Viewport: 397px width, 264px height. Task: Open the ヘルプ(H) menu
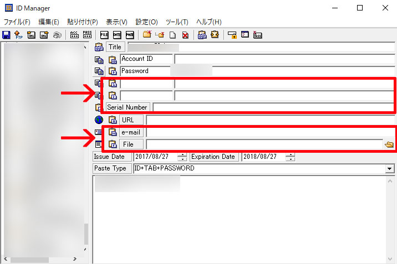click(x=209, y=22)
